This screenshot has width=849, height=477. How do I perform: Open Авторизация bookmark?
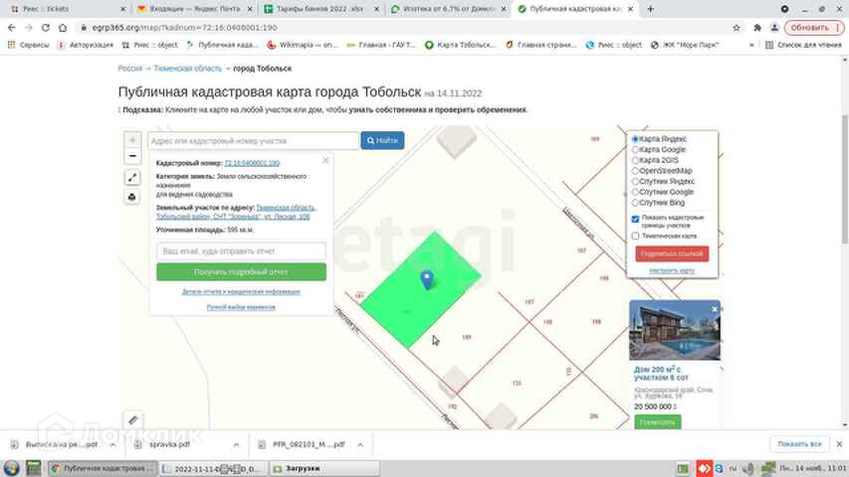[x=86, y=45]
